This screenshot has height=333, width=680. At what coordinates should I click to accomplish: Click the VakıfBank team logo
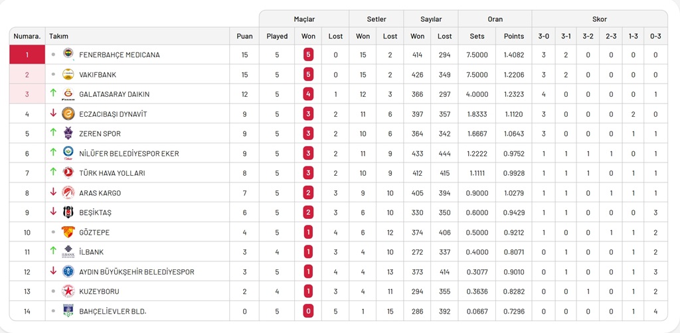coord(68,74)
